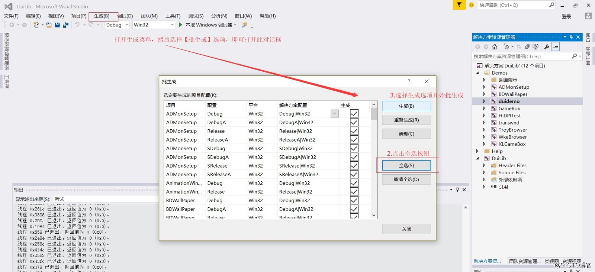The width and height of the screenshot is (595, 272).
Task: Open the 显示输出来源 dropdown in Output panel
Action: coord(106,199)
